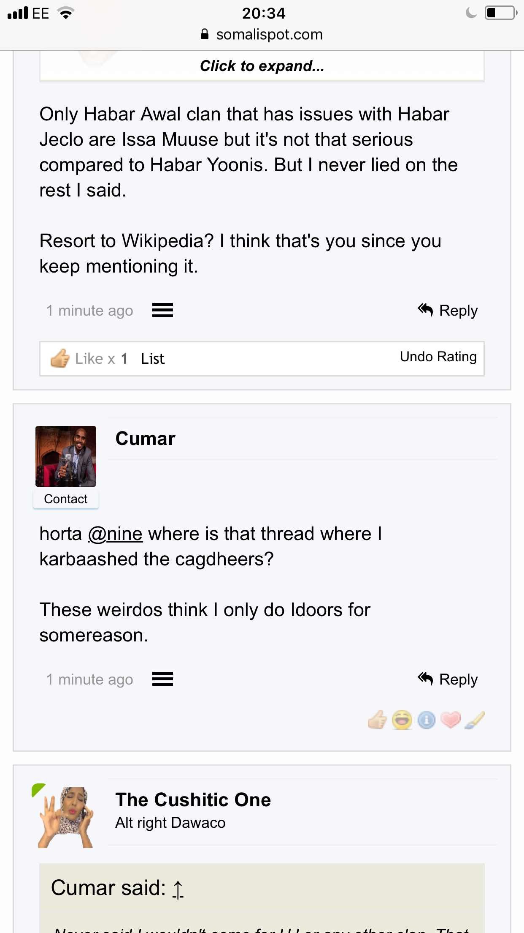Screen dimensions: 524x933
Task: Jump to quoted post via Cumar said arrow
Action: 178,889
